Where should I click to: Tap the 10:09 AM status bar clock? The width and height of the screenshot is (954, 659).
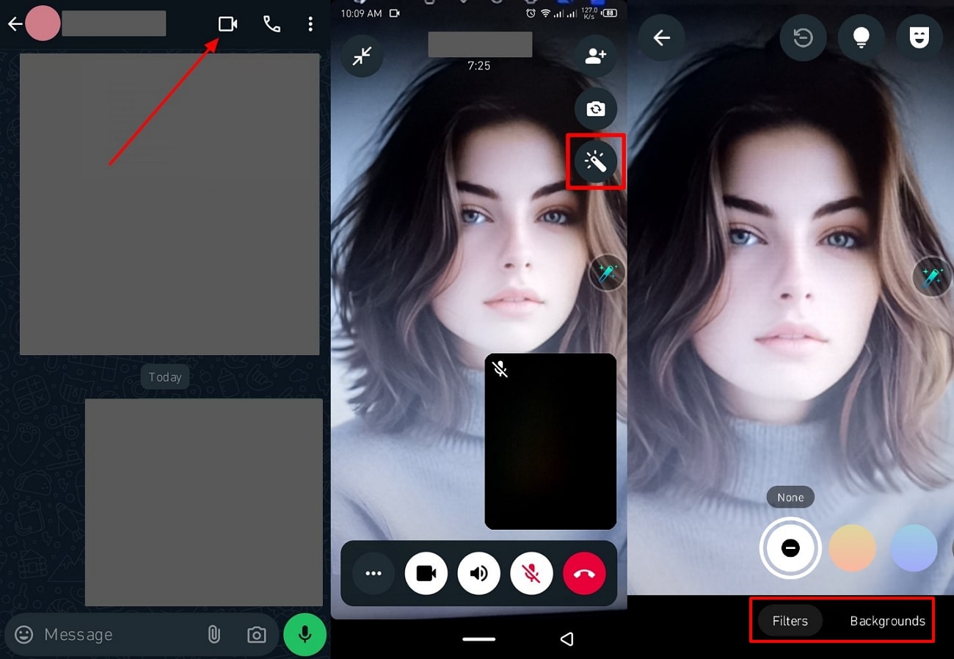point(361,13)
